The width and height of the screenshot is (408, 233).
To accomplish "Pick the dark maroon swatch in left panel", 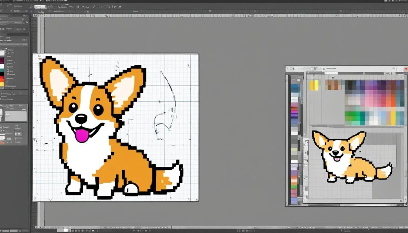I will [2, 61].
